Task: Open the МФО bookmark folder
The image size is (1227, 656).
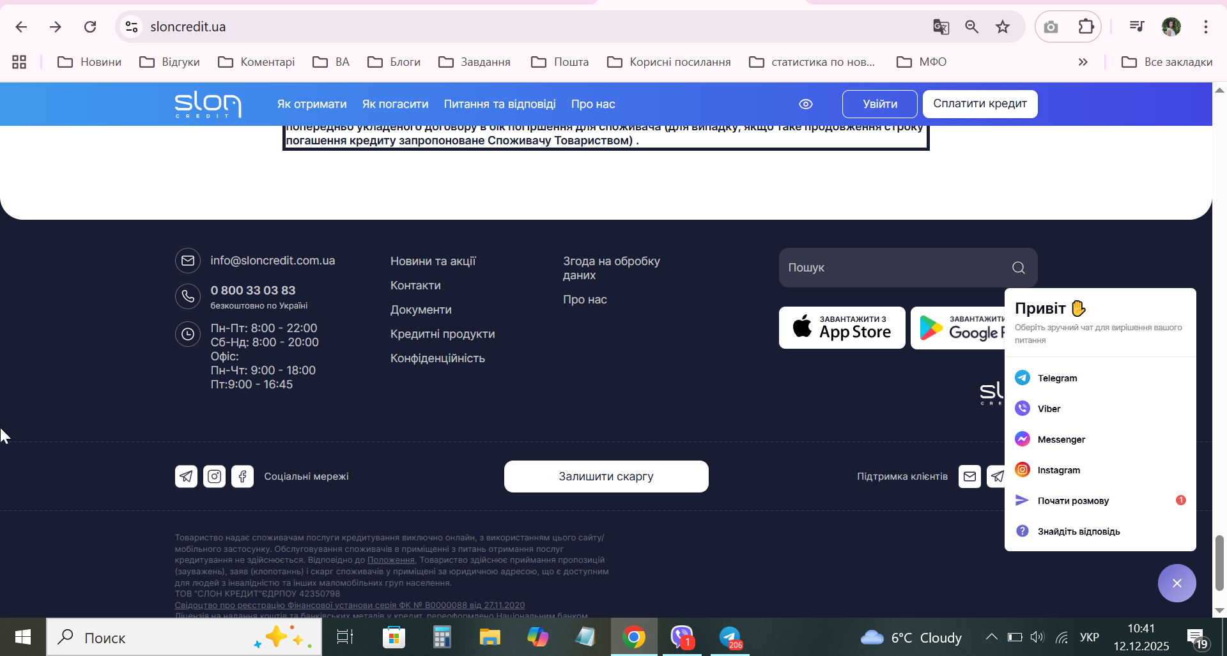Action: 922,62
